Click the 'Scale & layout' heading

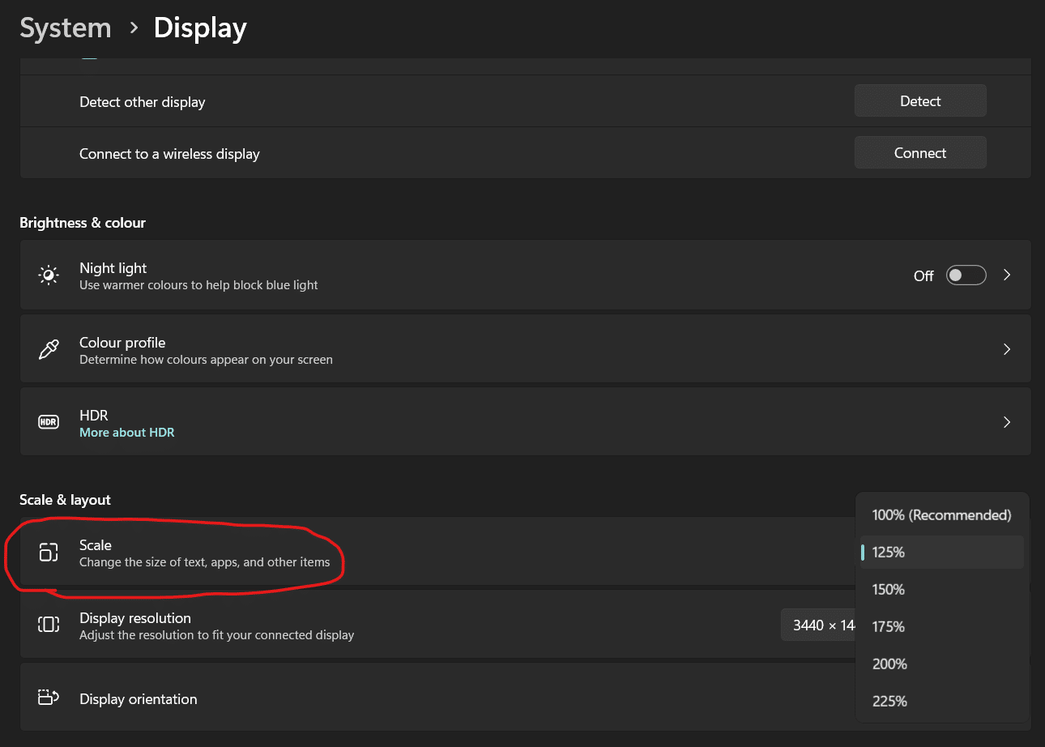point(65,500)
